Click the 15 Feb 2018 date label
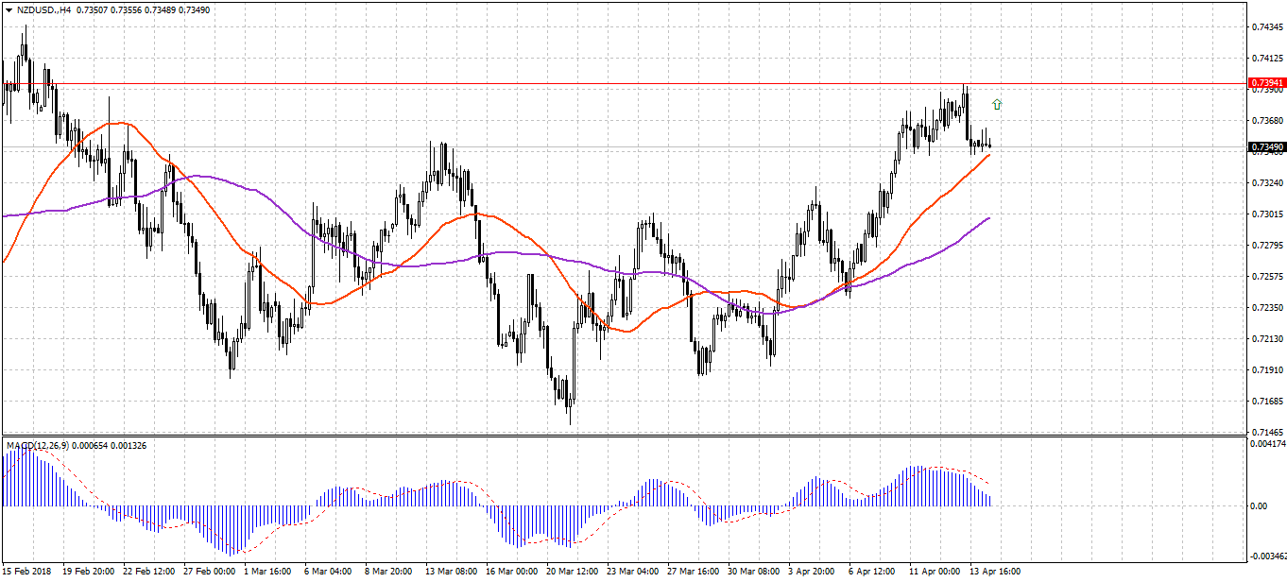 tap(28, 572)
